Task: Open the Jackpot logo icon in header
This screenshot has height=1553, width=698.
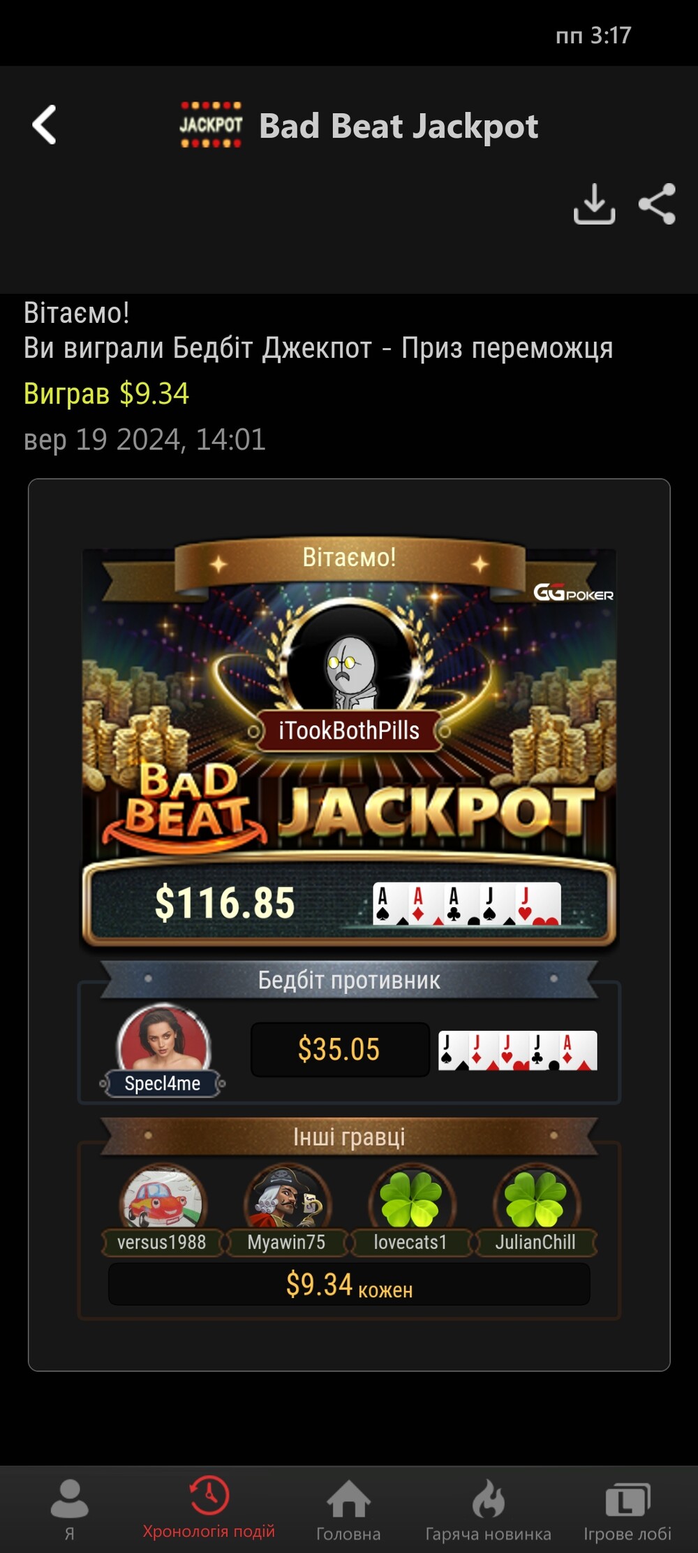Action: (211, 125)
